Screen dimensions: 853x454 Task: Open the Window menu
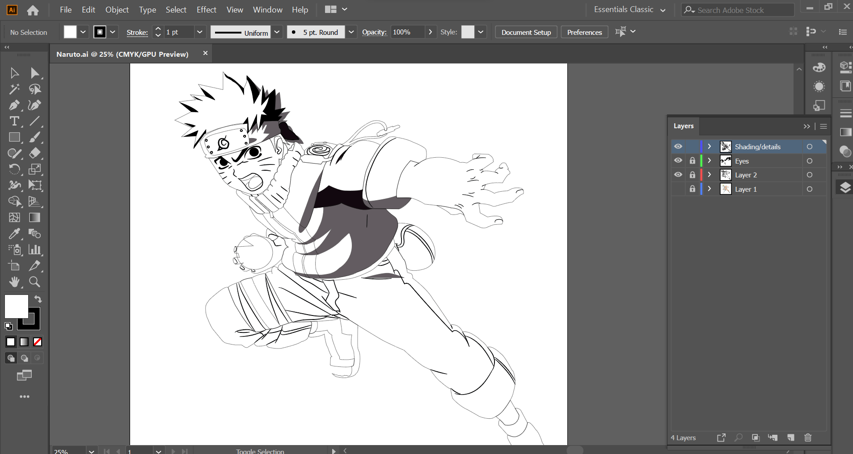(268, 9)
